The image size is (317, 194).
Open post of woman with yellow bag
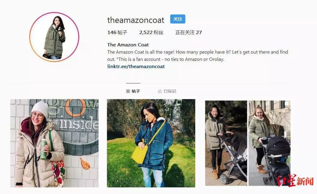coord(151,143)
